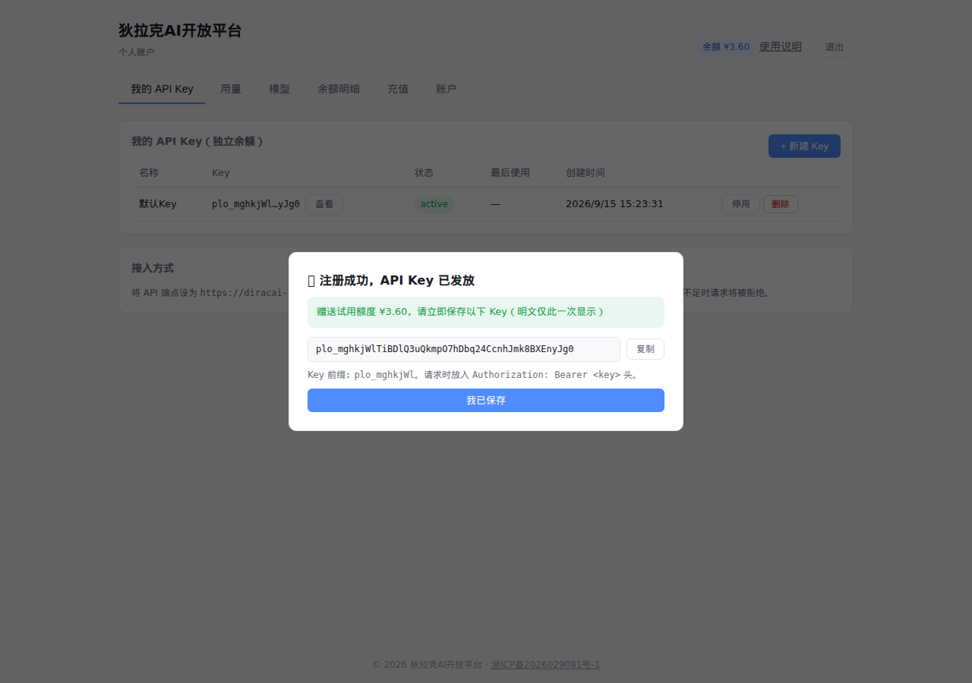
Task: Open the 用量 tab
Action: [x=231, y=89]
